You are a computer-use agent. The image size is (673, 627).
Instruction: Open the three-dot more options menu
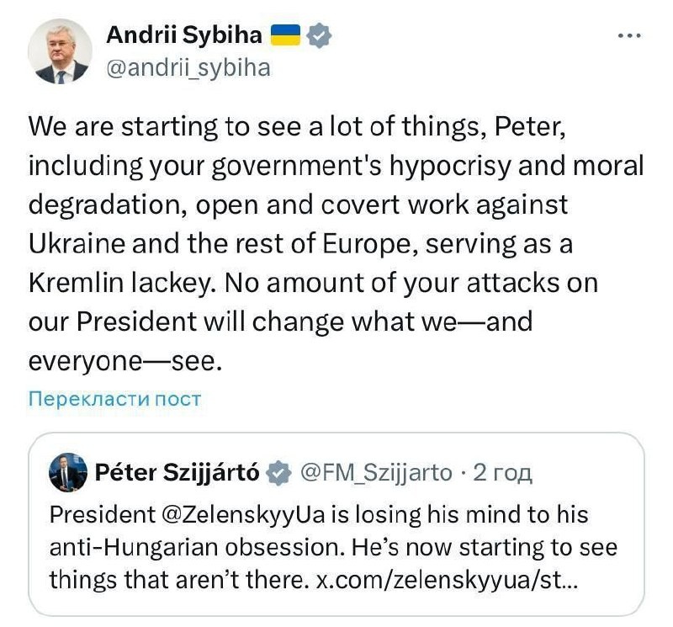[629, 35]
